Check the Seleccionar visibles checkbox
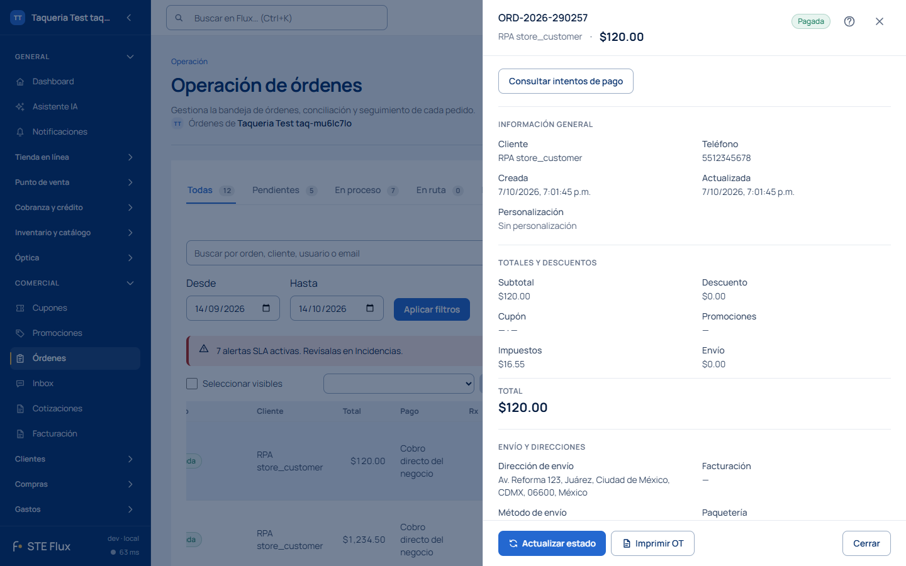Viewport: 906px width, 566px height. (192, 384)
